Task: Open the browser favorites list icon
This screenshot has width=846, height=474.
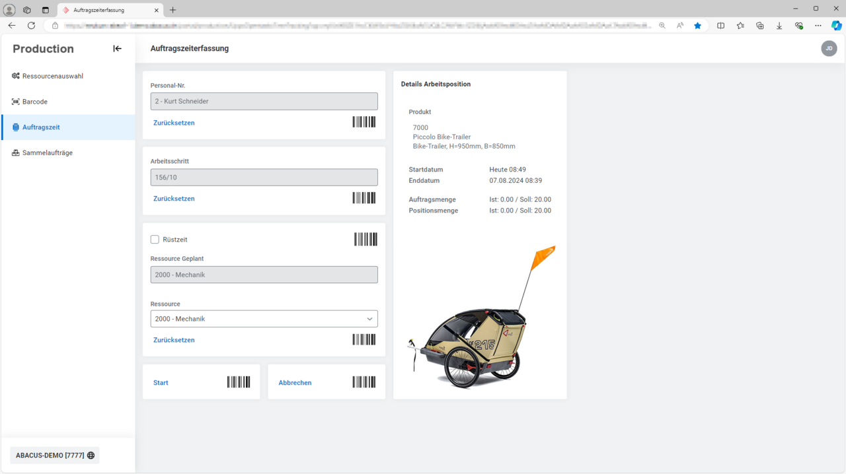Action: click(740, 26)
